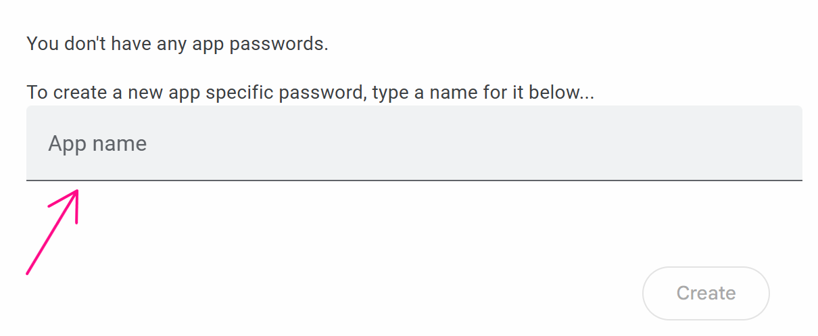The height and width of the screenshot is (336, 818).
Task: Click the App name input field
Action: tap(414, 143)
